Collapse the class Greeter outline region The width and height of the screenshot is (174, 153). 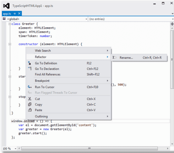pos(10,24)
